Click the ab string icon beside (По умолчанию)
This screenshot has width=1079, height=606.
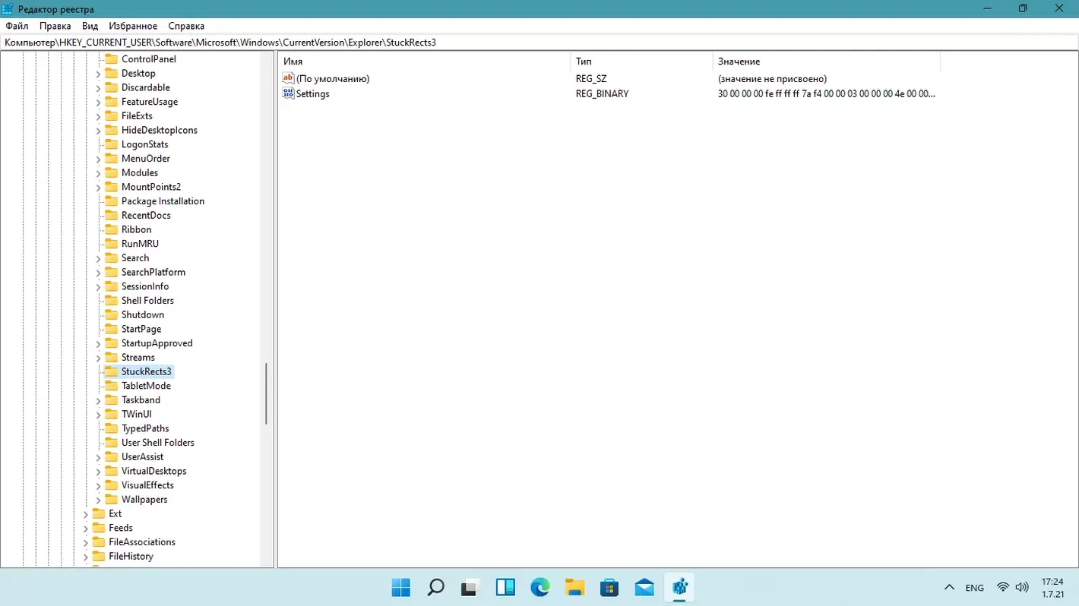(x=287, y=78)
